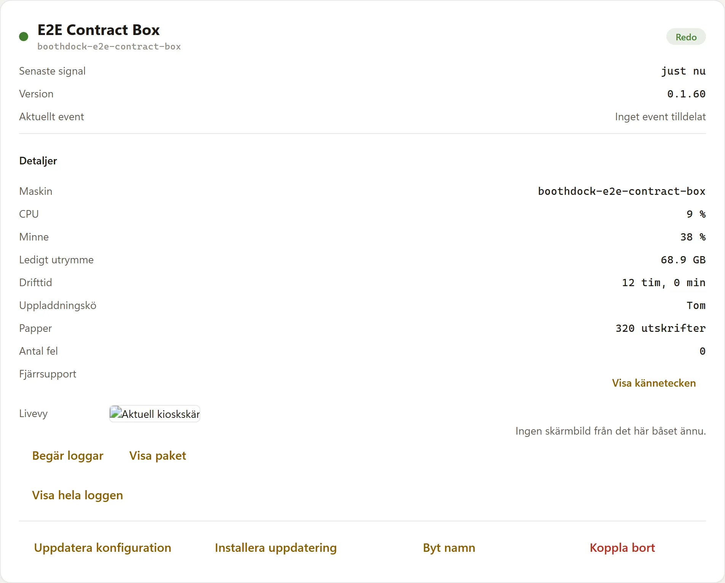The width and height of the screenshot is (725, 583).
Task: Click the Drifttid value 12 tim, 0 min
Action: coord(664,282)
